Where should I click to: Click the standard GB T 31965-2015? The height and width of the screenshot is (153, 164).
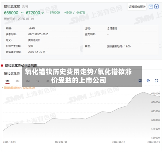click(38, 34)
